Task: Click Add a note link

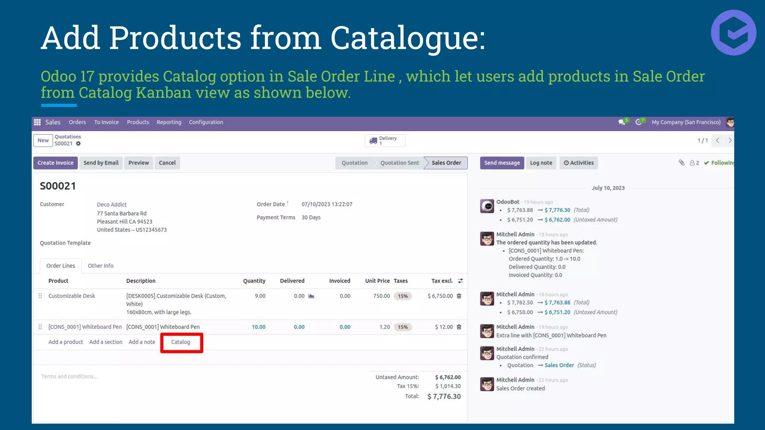Action: coord(142,342)
